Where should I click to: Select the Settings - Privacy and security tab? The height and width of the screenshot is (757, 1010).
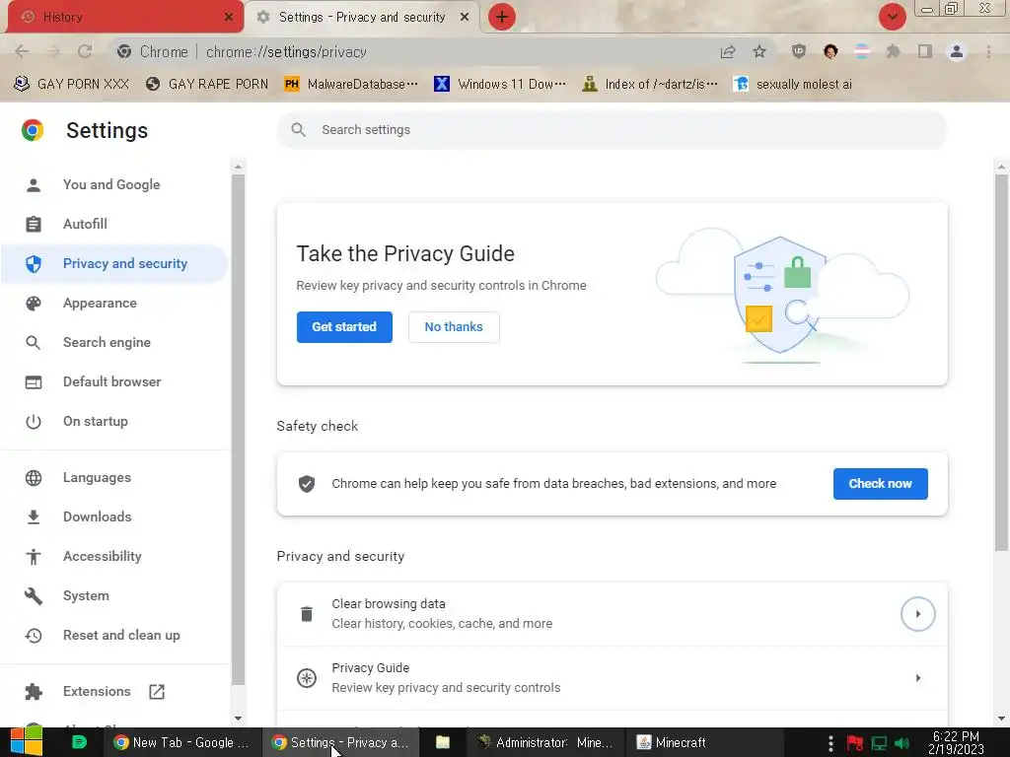tap(363, 17)
